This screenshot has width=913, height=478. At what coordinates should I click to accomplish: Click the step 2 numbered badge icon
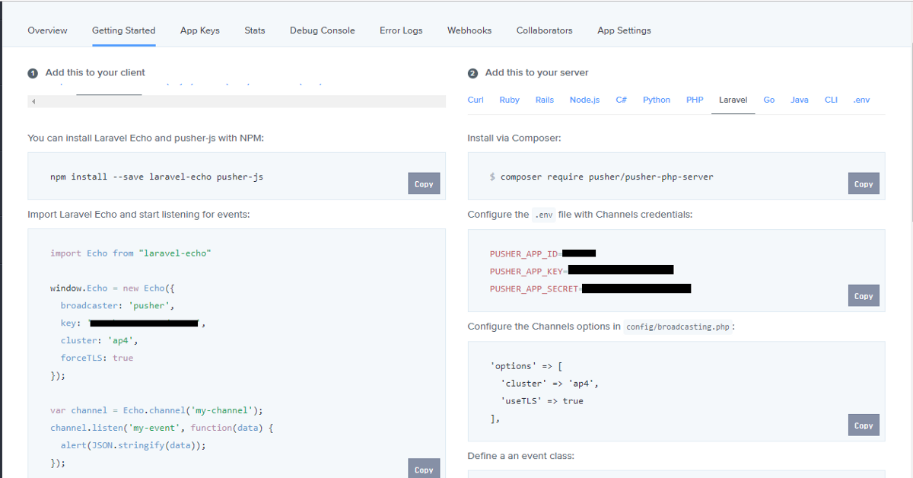pyautogui.click(x=473, y=72)
